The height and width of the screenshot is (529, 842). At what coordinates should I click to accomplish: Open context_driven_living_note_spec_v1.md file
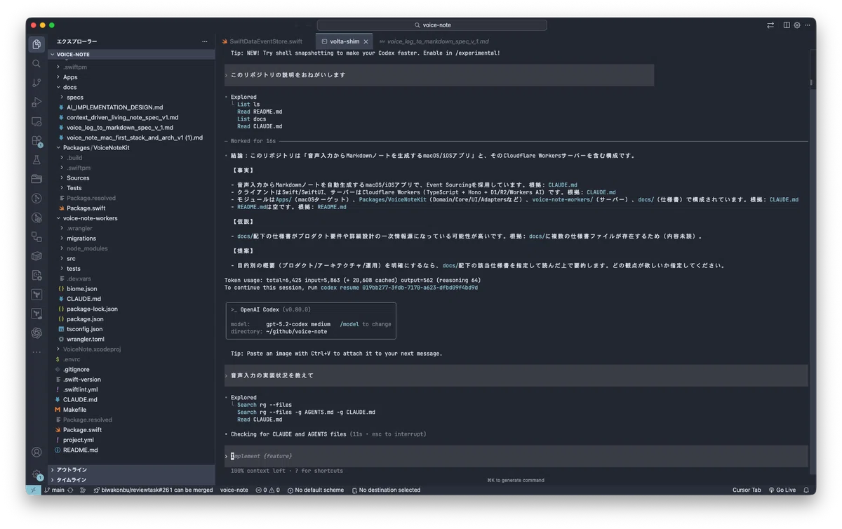(132, 117)
